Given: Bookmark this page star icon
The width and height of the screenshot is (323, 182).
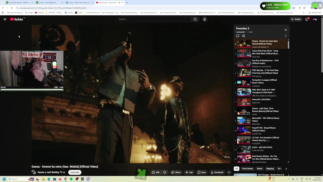Looking at the screenshot, I should click(293, 8).
